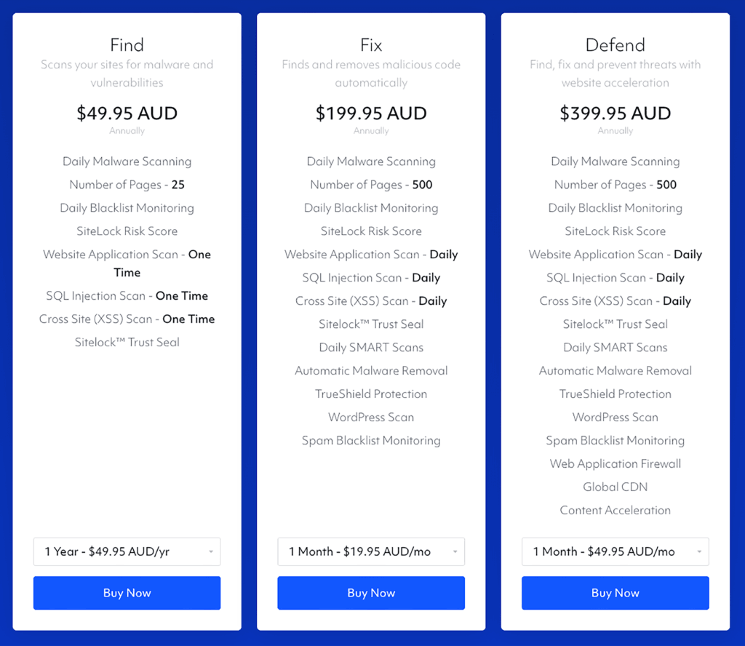
Task: Select the Sitelock Trust Seal item under Find
Action: 127,342
